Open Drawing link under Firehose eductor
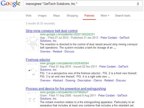The height and width of the screenshot is (108, 144). (70, 81)
